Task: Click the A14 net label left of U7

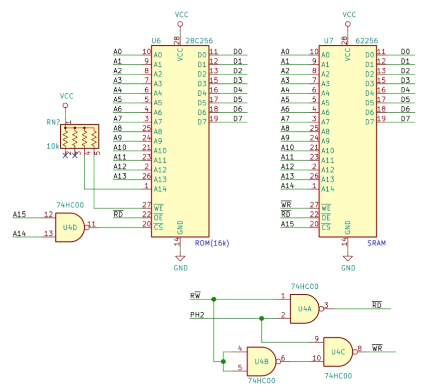Action: click(287, 186)
